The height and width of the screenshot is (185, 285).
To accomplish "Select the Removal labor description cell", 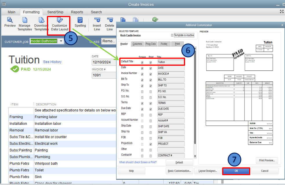I will (75, 130).
